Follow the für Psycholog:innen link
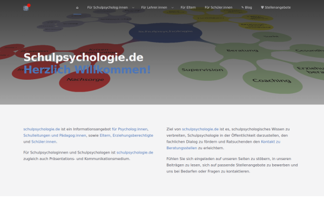The height and width of the screenshot is (202, 324). [130, 129]
